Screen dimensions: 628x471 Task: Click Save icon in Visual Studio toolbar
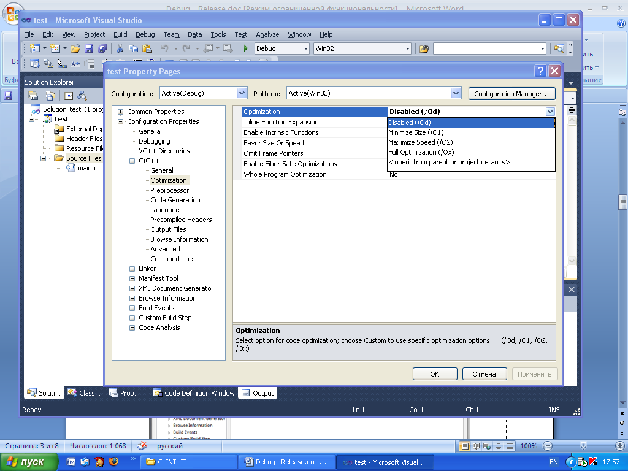coord(89,48)
